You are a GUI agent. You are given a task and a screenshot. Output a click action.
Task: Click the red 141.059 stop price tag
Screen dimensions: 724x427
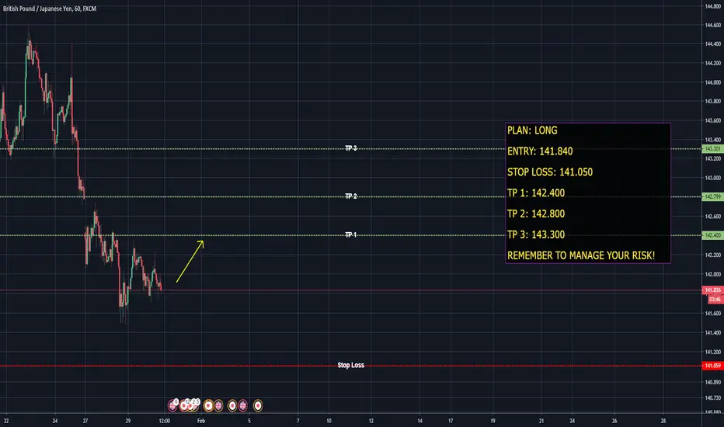coord(712,366)
